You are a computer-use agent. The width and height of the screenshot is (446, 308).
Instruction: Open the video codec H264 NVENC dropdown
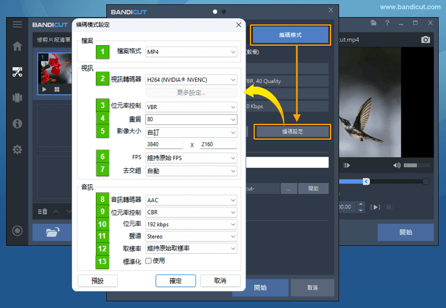[191, 80]
